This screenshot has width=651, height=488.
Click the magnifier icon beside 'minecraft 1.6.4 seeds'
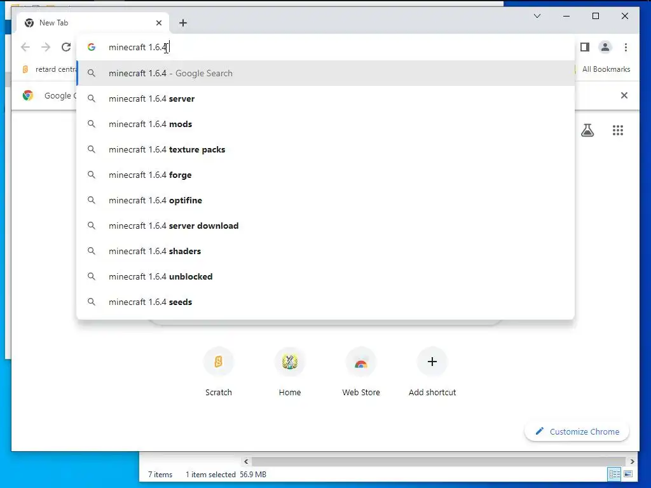click(92, 302)
